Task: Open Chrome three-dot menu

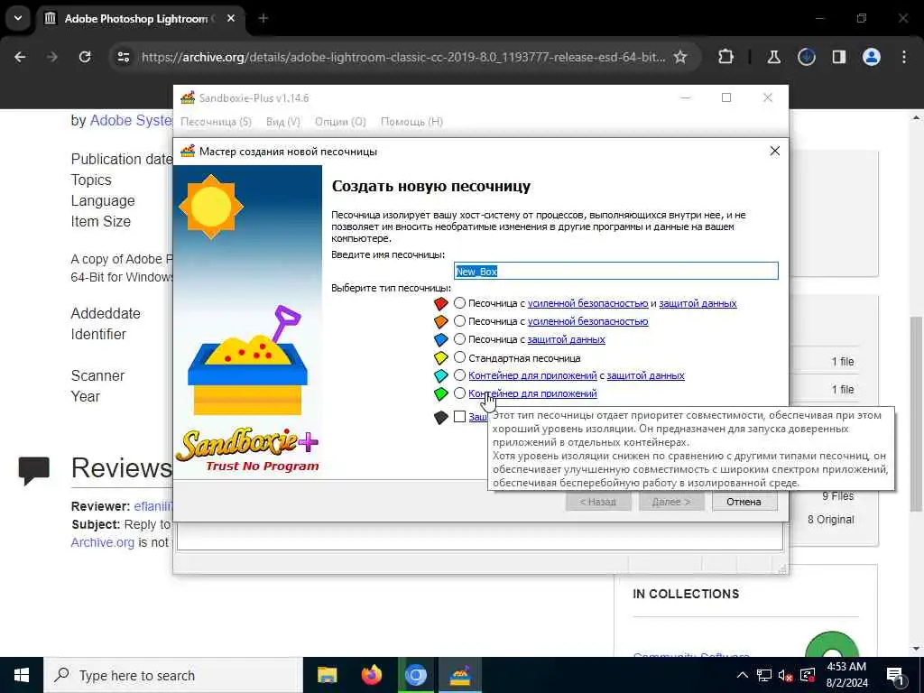Action: 904,57
